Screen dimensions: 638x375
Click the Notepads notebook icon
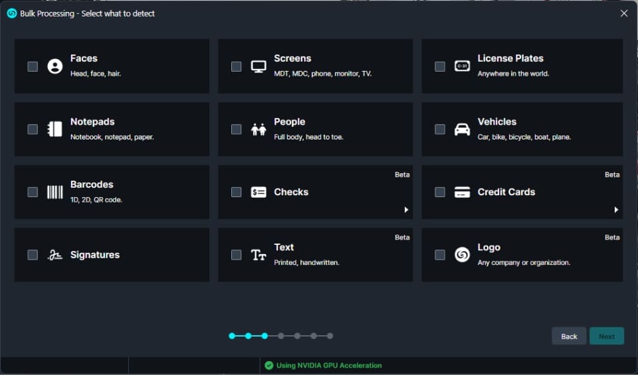55,129
